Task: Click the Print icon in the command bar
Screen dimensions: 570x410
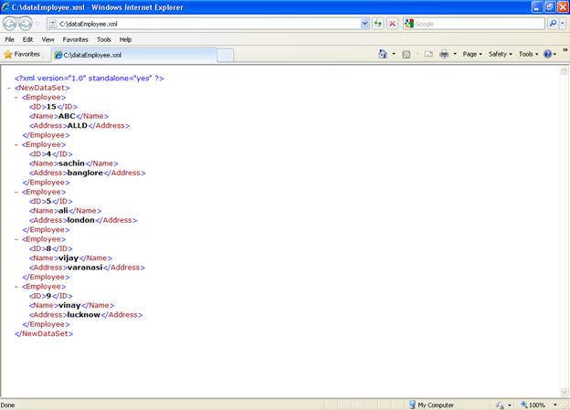Action: pos(443,55)
